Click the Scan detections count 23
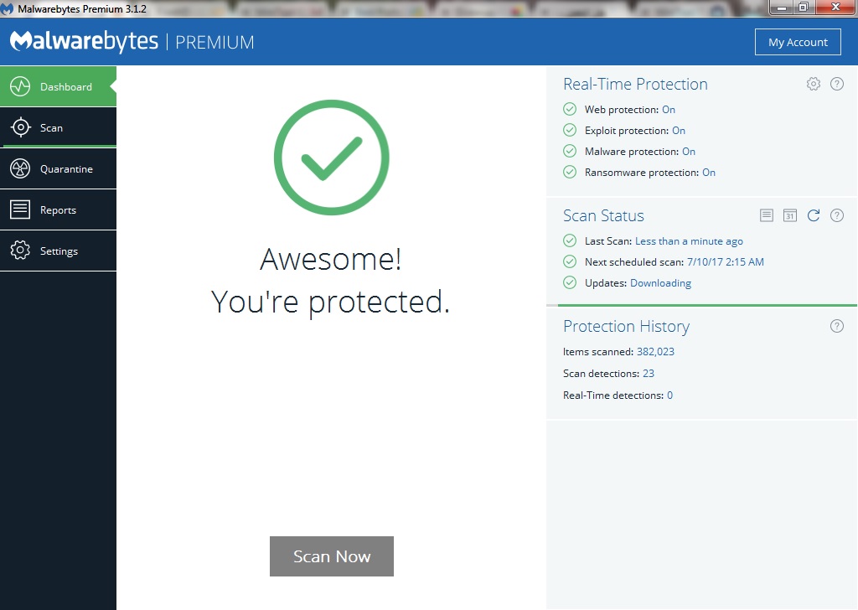This screenshot has height=610, width=858. coord(649,374)
